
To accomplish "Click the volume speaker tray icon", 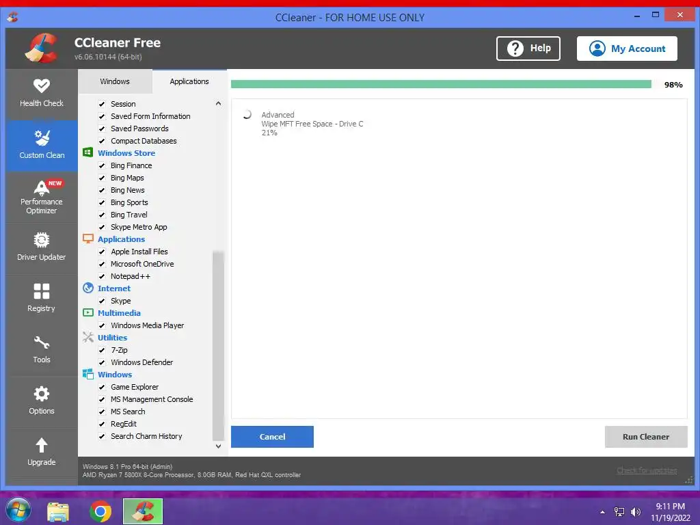I will tap(635, 512).
